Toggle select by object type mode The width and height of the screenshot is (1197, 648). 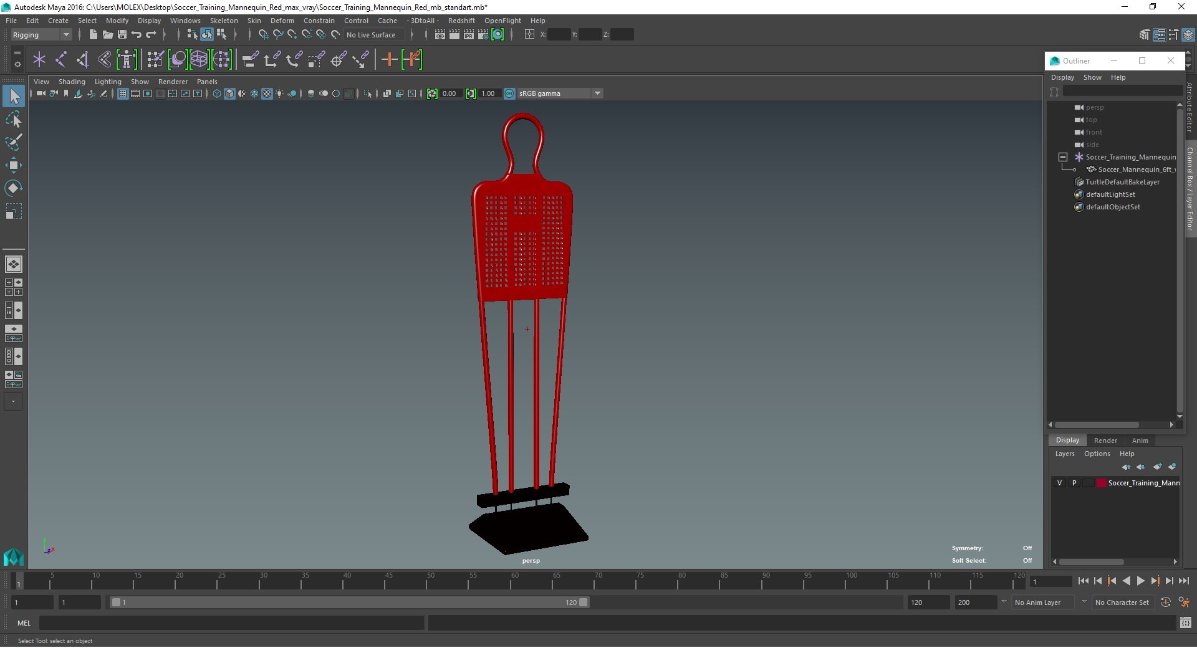[207, 35]
